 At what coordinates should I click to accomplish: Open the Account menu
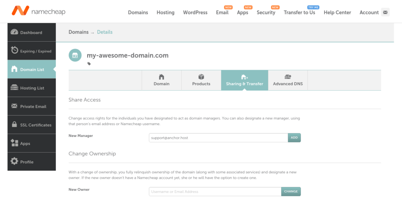pos(369,13)
